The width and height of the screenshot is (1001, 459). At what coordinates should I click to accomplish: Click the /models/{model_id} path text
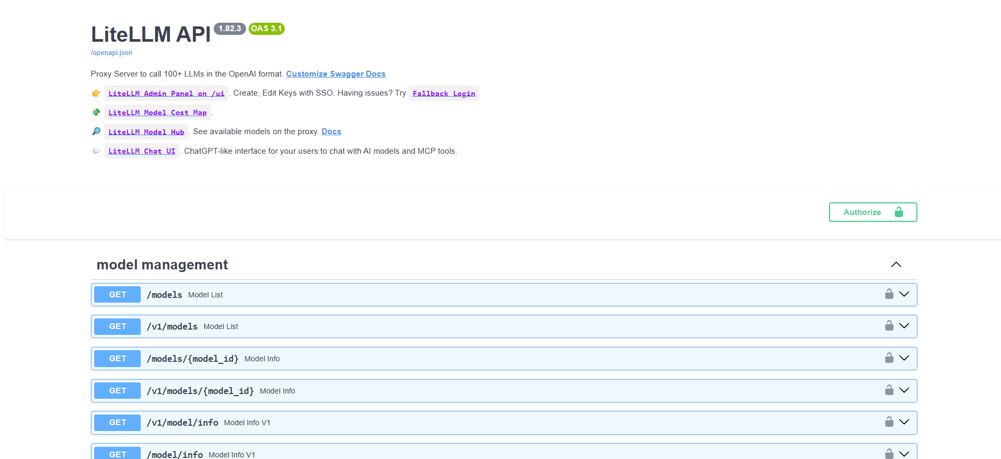(193, 359)
